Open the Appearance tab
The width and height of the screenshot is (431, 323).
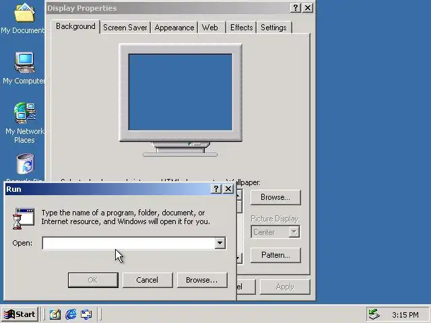coord(174,28)
